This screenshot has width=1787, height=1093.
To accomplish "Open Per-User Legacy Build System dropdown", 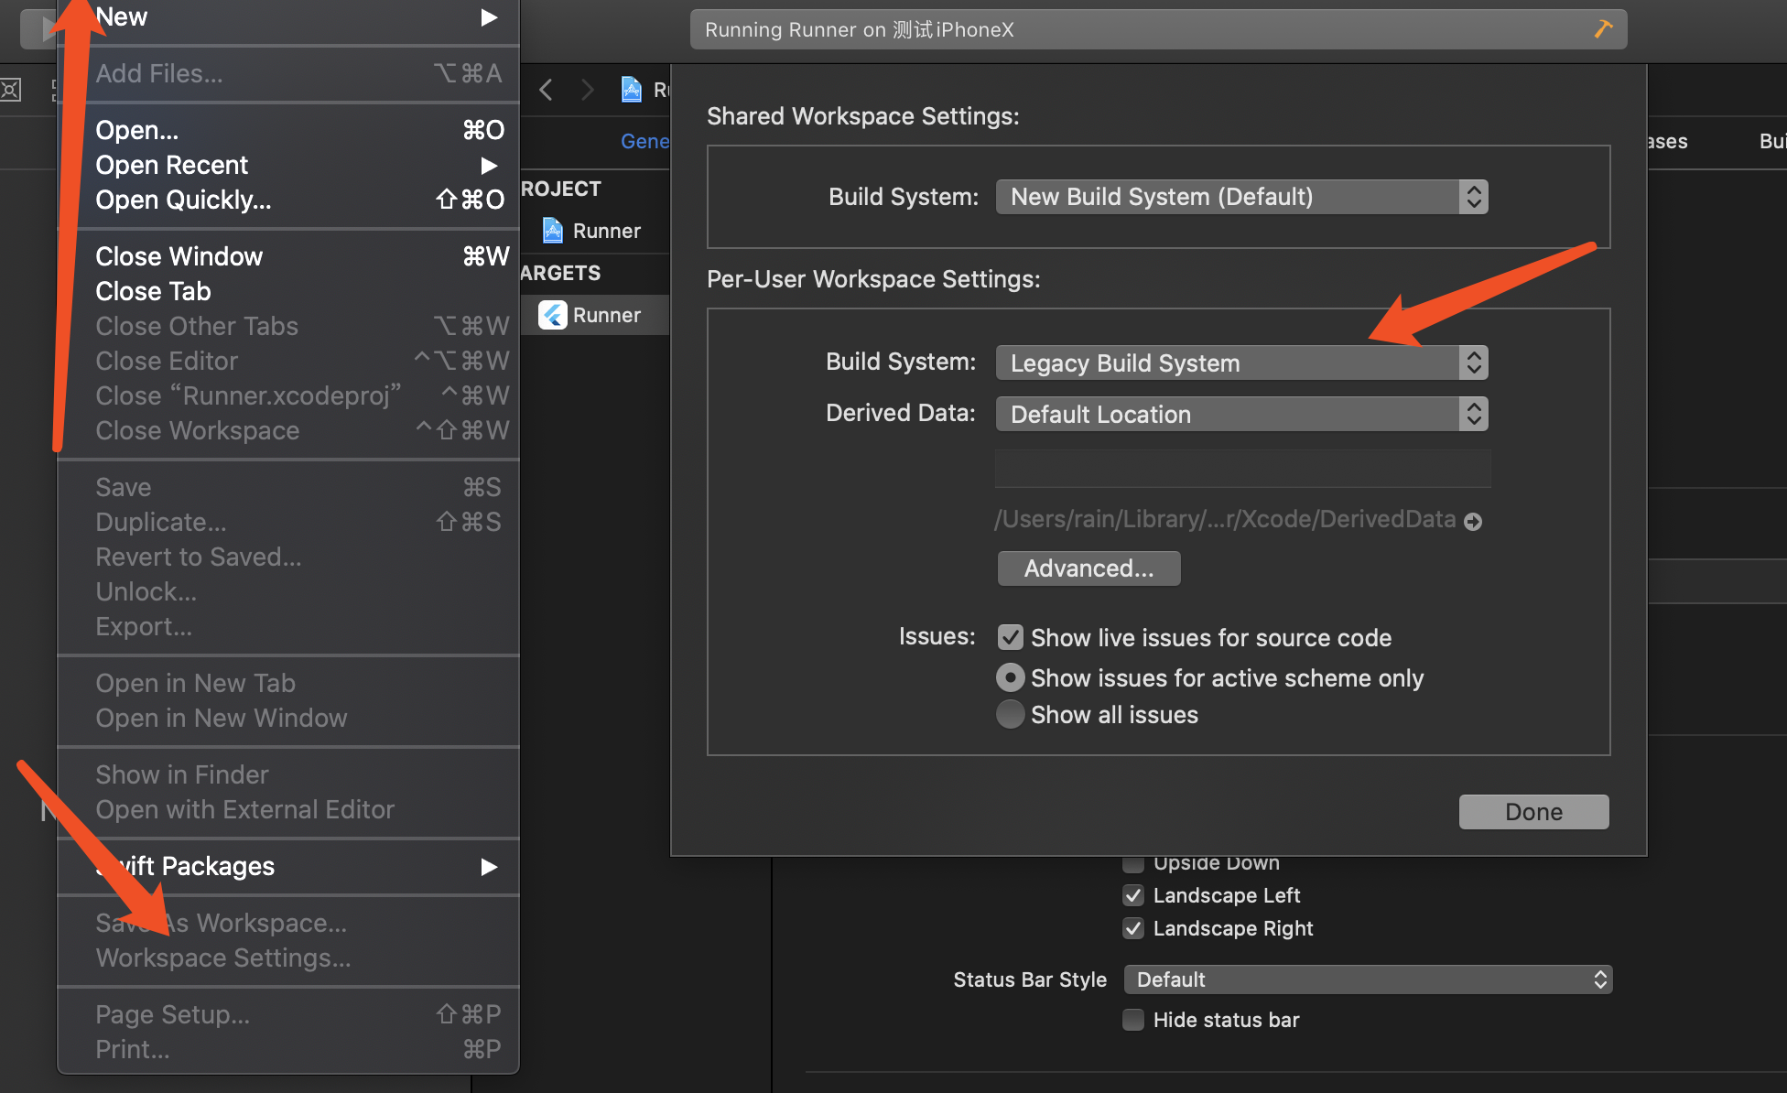I will (x=1242, y=363).
